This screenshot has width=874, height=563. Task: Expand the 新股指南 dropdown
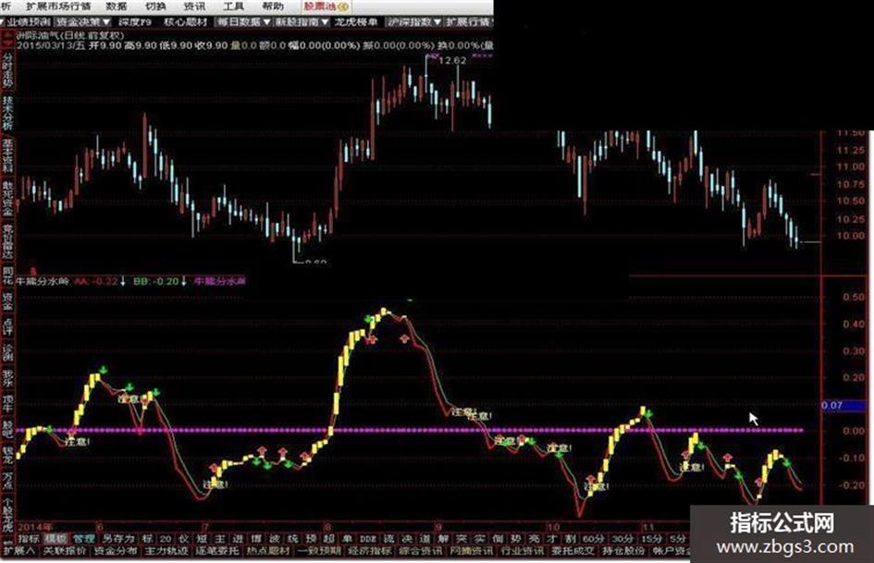click(x=302, y=22)
